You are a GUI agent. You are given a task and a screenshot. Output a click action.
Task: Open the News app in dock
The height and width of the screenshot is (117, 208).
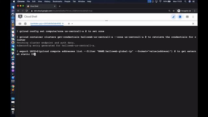tap(13, 64)
